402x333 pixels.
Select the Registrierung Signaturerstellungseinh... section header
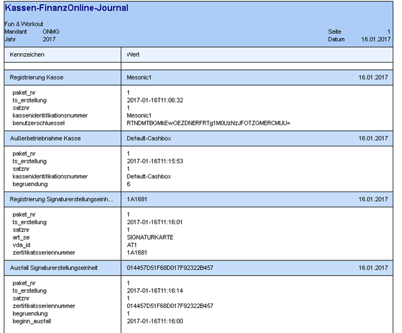click(x=61, y=199)
